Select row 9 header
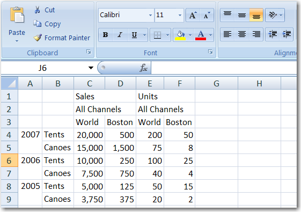 (10, 199)
